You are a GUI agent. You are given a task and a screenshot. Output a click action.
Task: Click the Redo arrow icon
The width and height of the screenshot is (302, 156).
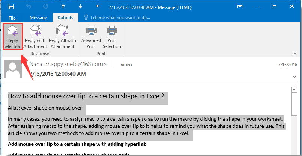[x=46, y=7]
